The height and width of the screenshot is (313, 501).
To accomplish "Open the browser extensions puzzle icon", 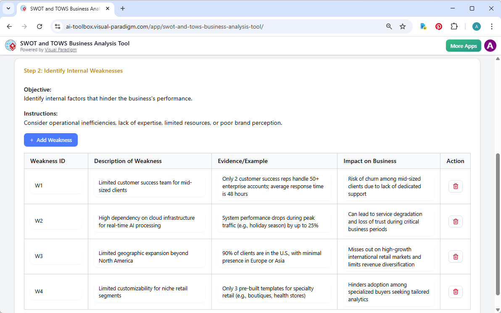I will pyautogui.click(x=454, y=26).
